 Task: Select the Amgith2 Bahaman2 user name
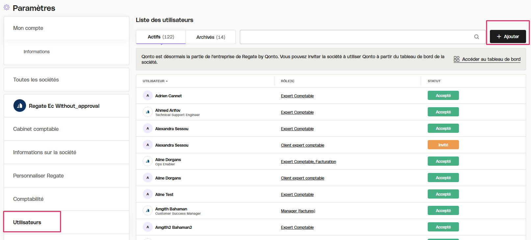click(173, 228)
